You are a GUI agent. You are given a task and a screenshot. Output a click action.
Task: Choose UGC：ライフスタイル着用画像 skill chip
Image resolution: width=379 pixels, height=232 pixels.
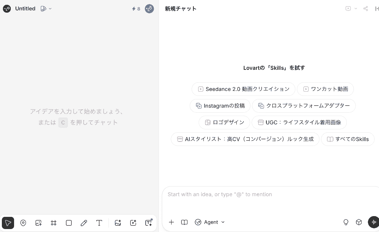pos(299,122)
